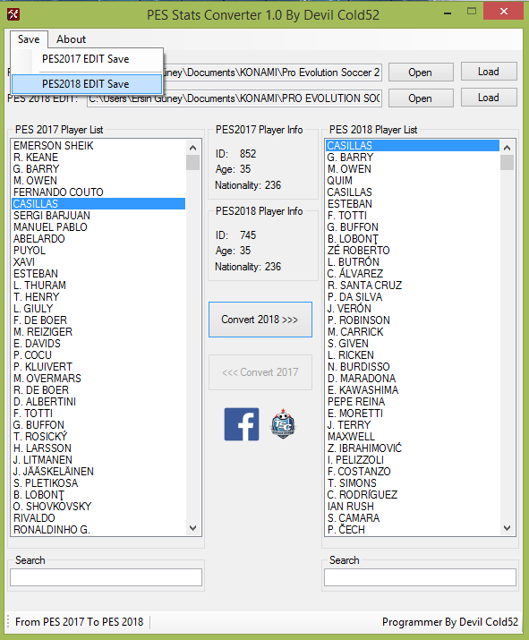The width and height of the screenshot is (529, 640).
Task: Select E. KAWASHIMA in PES 2018 list
Action: click(413, 389)
